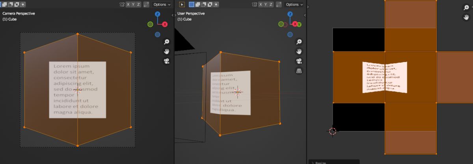This screenshot has height=164, width=473.
Task: Click zoom icon in Camera Perspective viewport
Action: [x=166, y=42]
